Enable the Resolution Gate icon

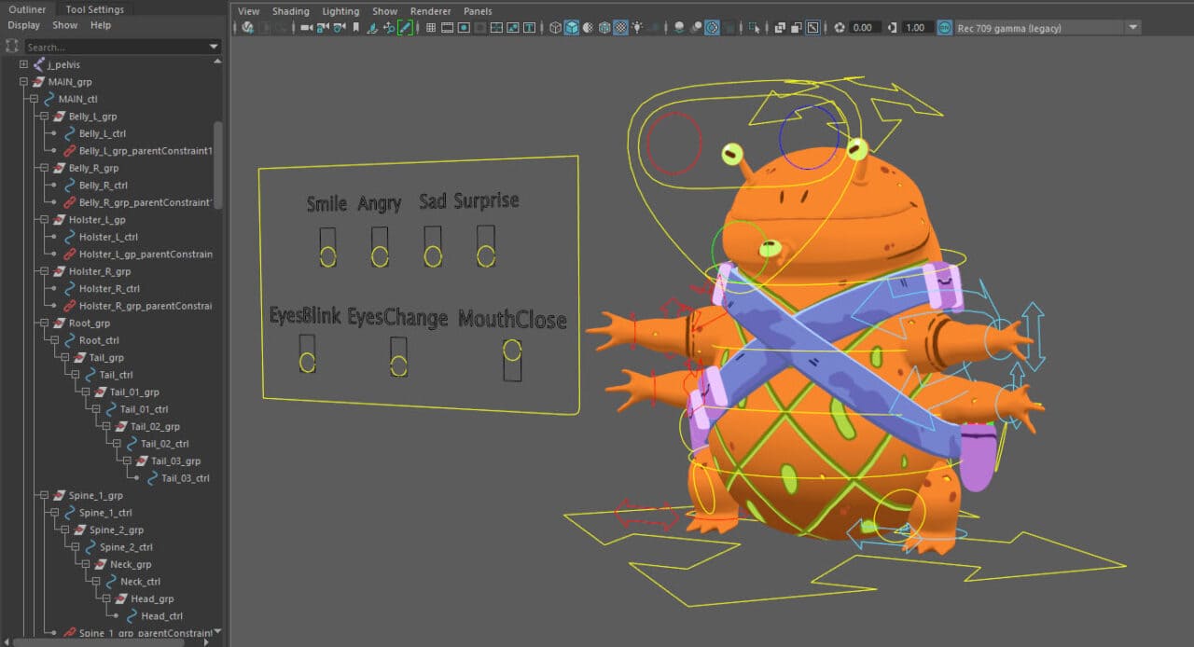tap(464, 27)
